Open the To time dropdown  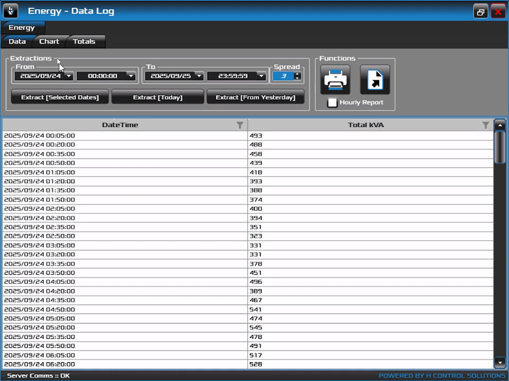[x=261, y=76]
